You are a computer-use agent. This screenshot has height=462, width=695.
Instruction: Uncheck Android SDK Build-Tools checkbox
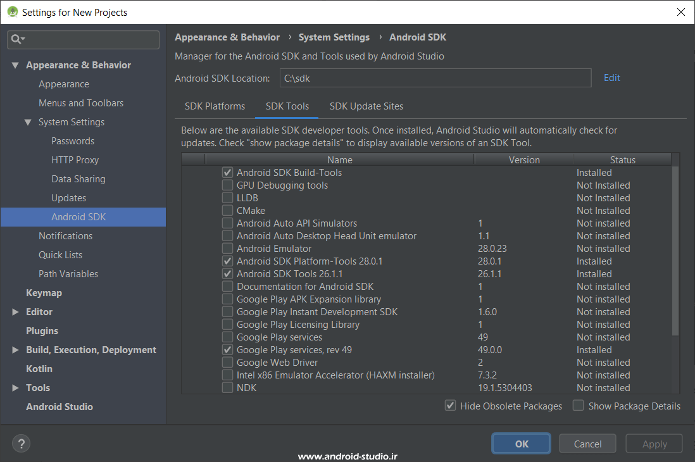point(227,173)
